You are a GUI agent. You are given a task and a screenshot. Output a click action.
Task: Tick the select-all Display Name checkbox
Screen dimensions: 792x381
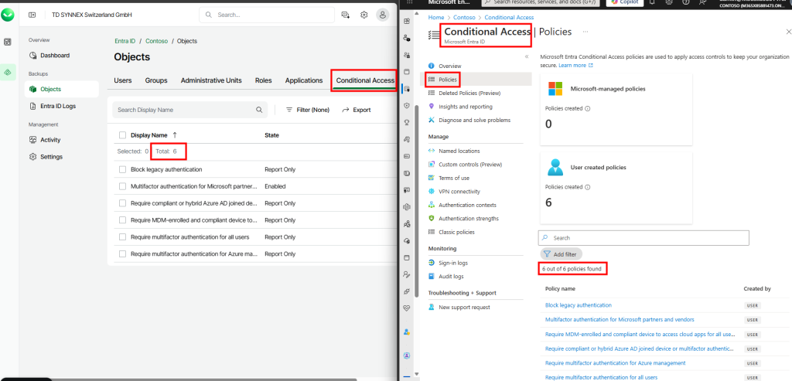(x=122, y=135)
